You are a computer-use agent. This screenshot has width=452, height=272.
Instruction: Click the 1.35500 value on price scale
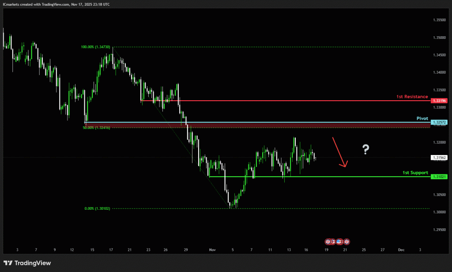pos(439,20)
